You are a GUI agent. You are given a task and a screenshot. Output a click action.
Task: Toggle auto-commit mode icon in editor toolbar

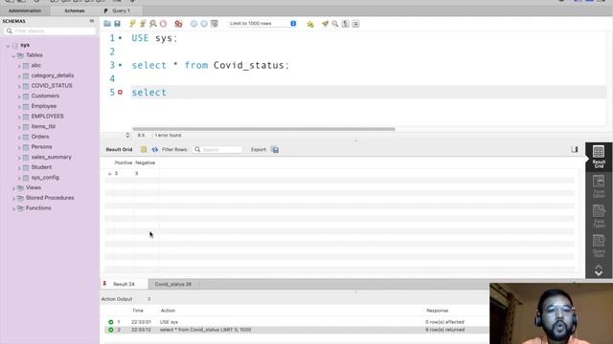(215, 24)
